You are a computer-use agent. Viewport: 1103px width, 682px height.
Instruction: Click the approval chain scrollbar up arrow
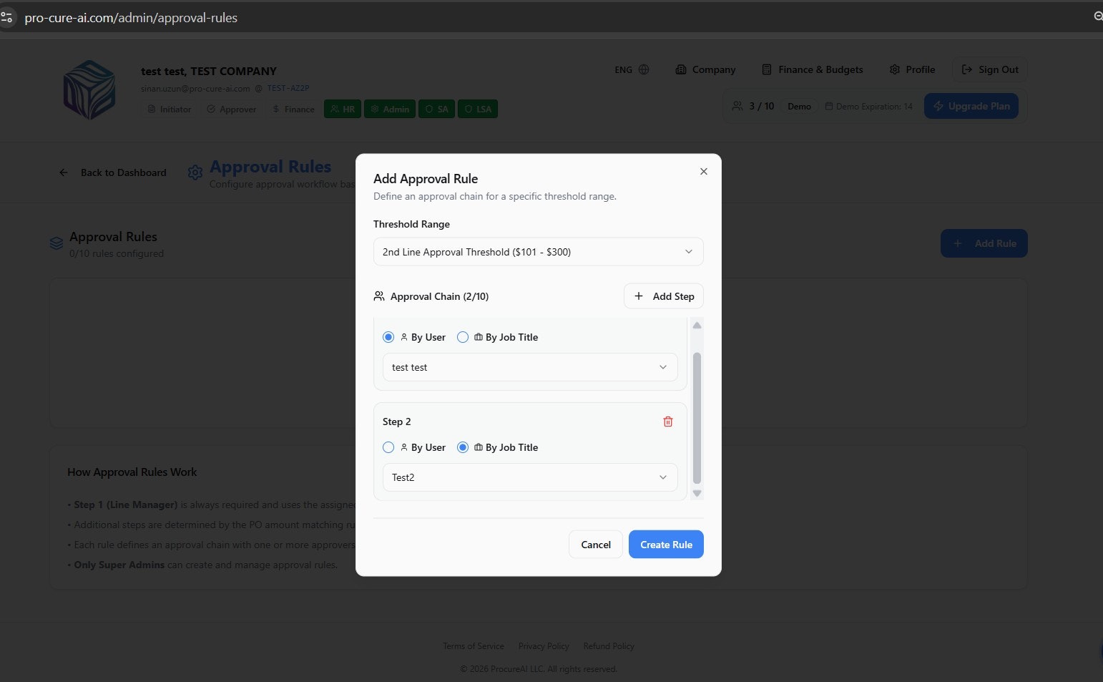point(697,326)
